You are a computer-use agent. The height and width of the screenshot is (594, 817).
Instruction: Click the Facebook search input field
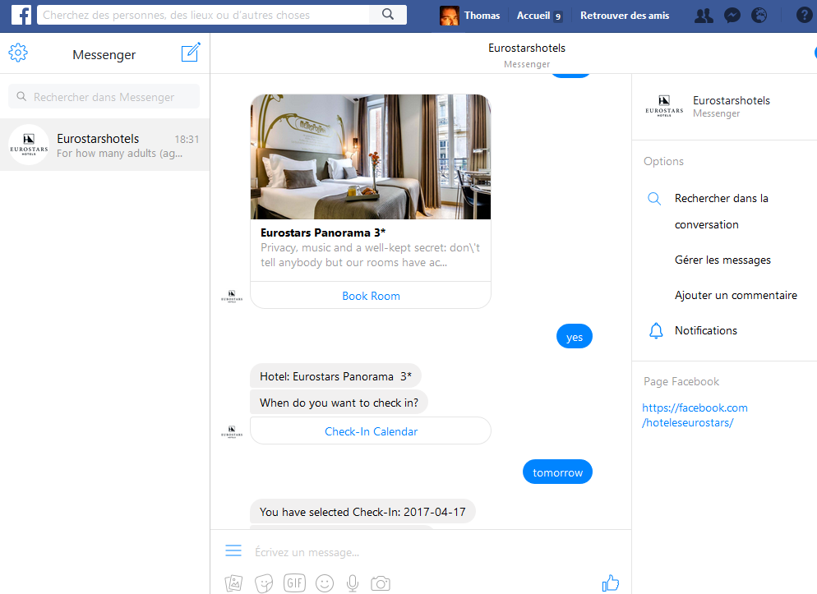(x=203, y=15)
